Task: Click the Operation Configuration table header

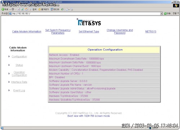Action: pyautogui.click(x=104, y=50)
